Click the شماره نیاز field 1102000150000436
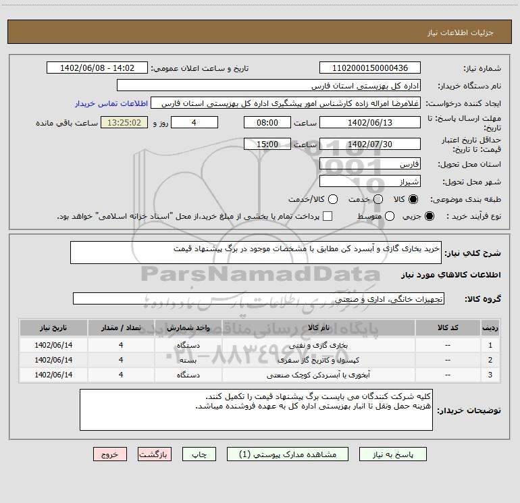520x503 pixels. [370, 68]
